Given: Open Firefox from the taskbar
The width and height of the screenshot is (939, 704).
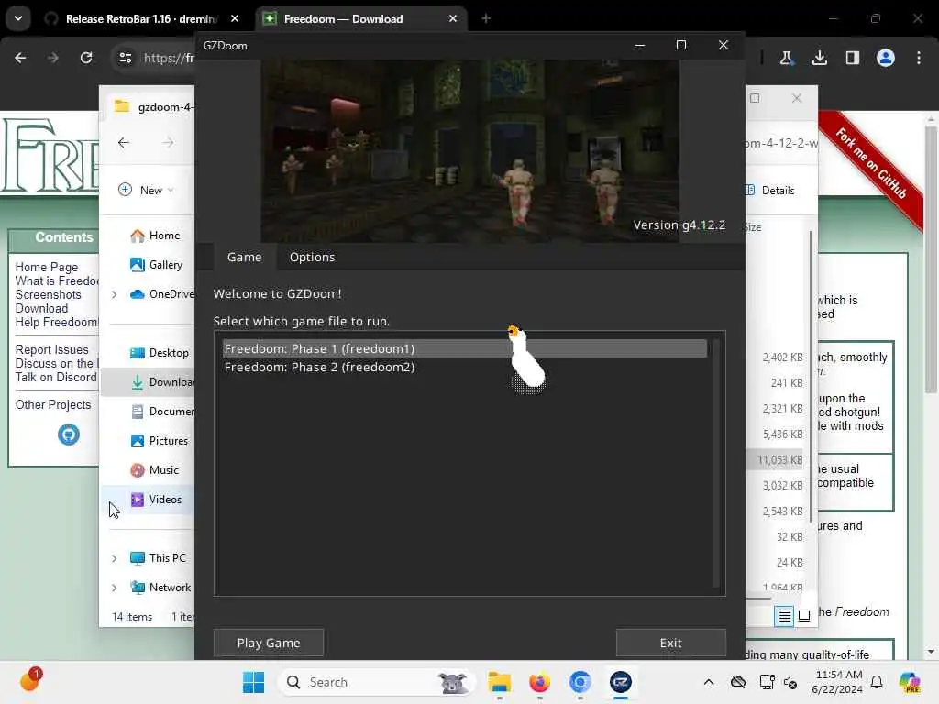Looking at the screenshot, I should 539,682.
